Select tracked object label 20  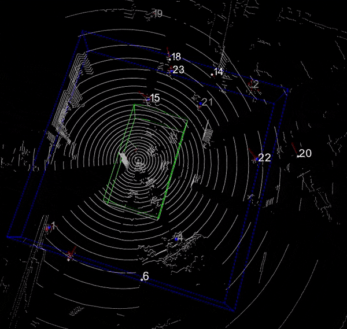(305, 153)
